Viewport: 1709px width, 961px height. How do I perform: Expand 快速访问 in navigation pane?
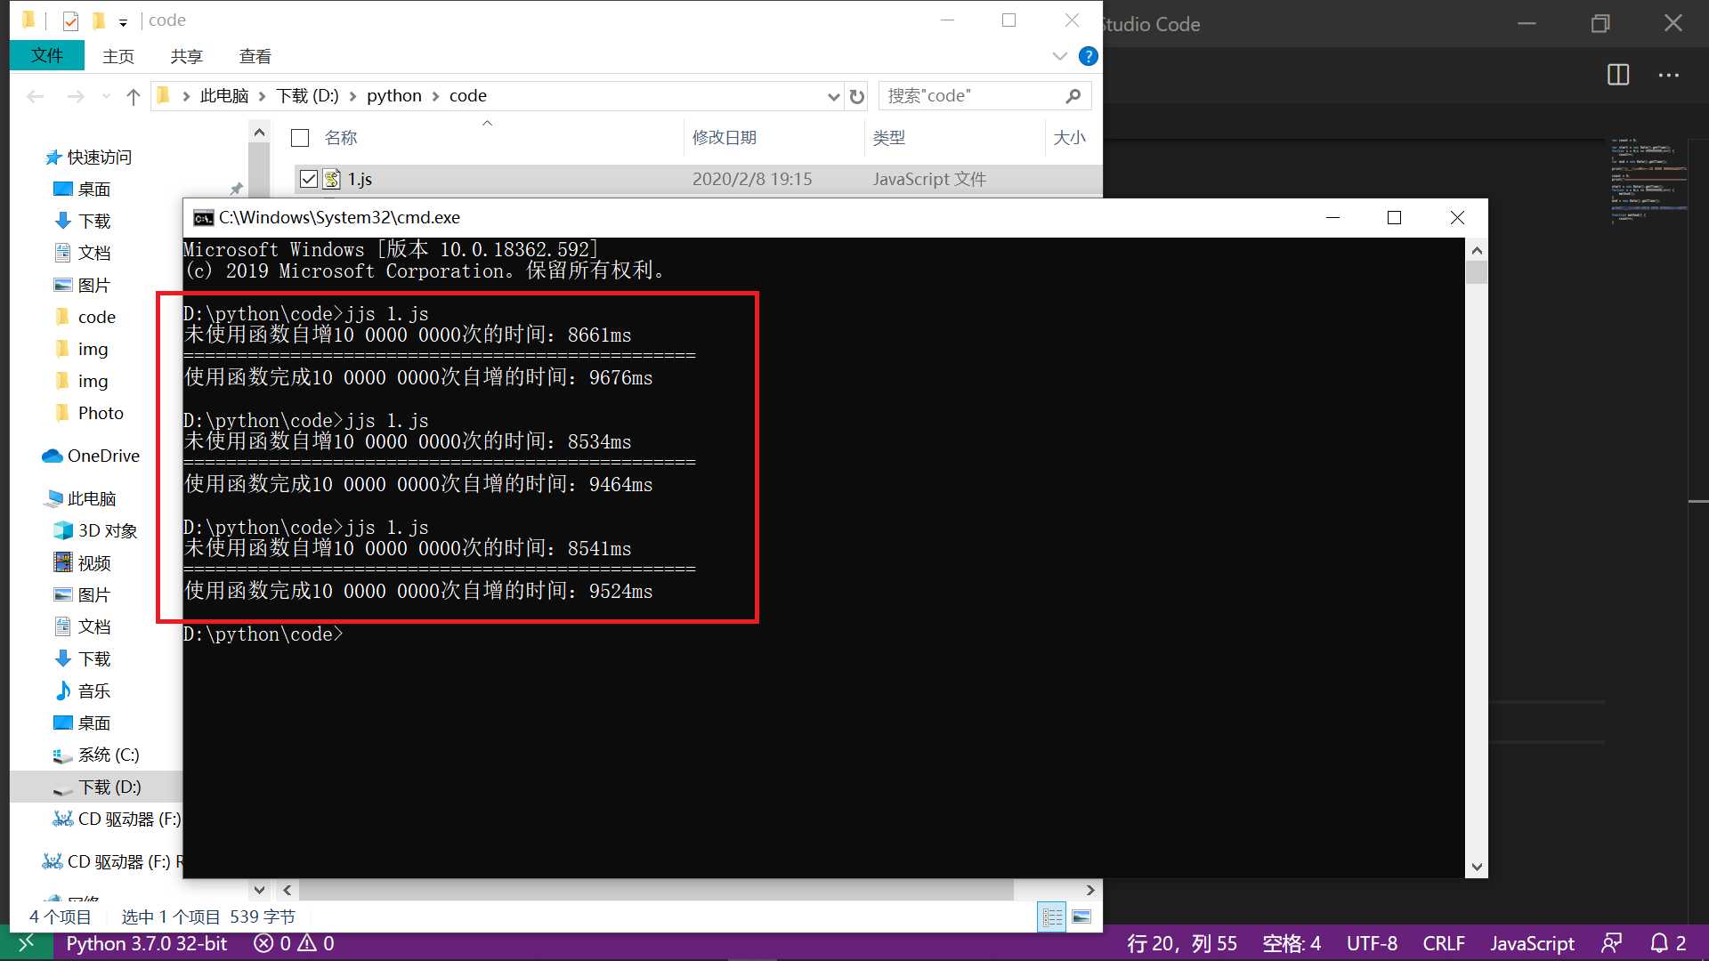click(x=89, y=157)
